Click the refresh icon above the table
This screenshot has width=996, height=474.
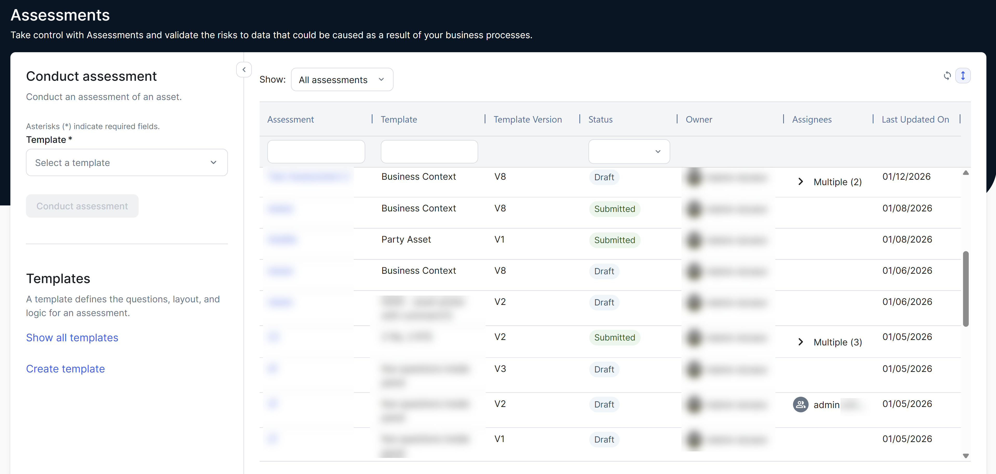pos(947,76)
